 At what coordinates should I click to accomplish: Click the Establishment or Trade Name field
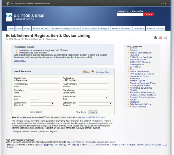[44, 79]
